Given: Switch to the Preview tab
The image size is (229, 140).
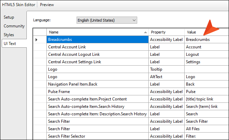Looking at the screenshot, I should (x=47, y=5).
